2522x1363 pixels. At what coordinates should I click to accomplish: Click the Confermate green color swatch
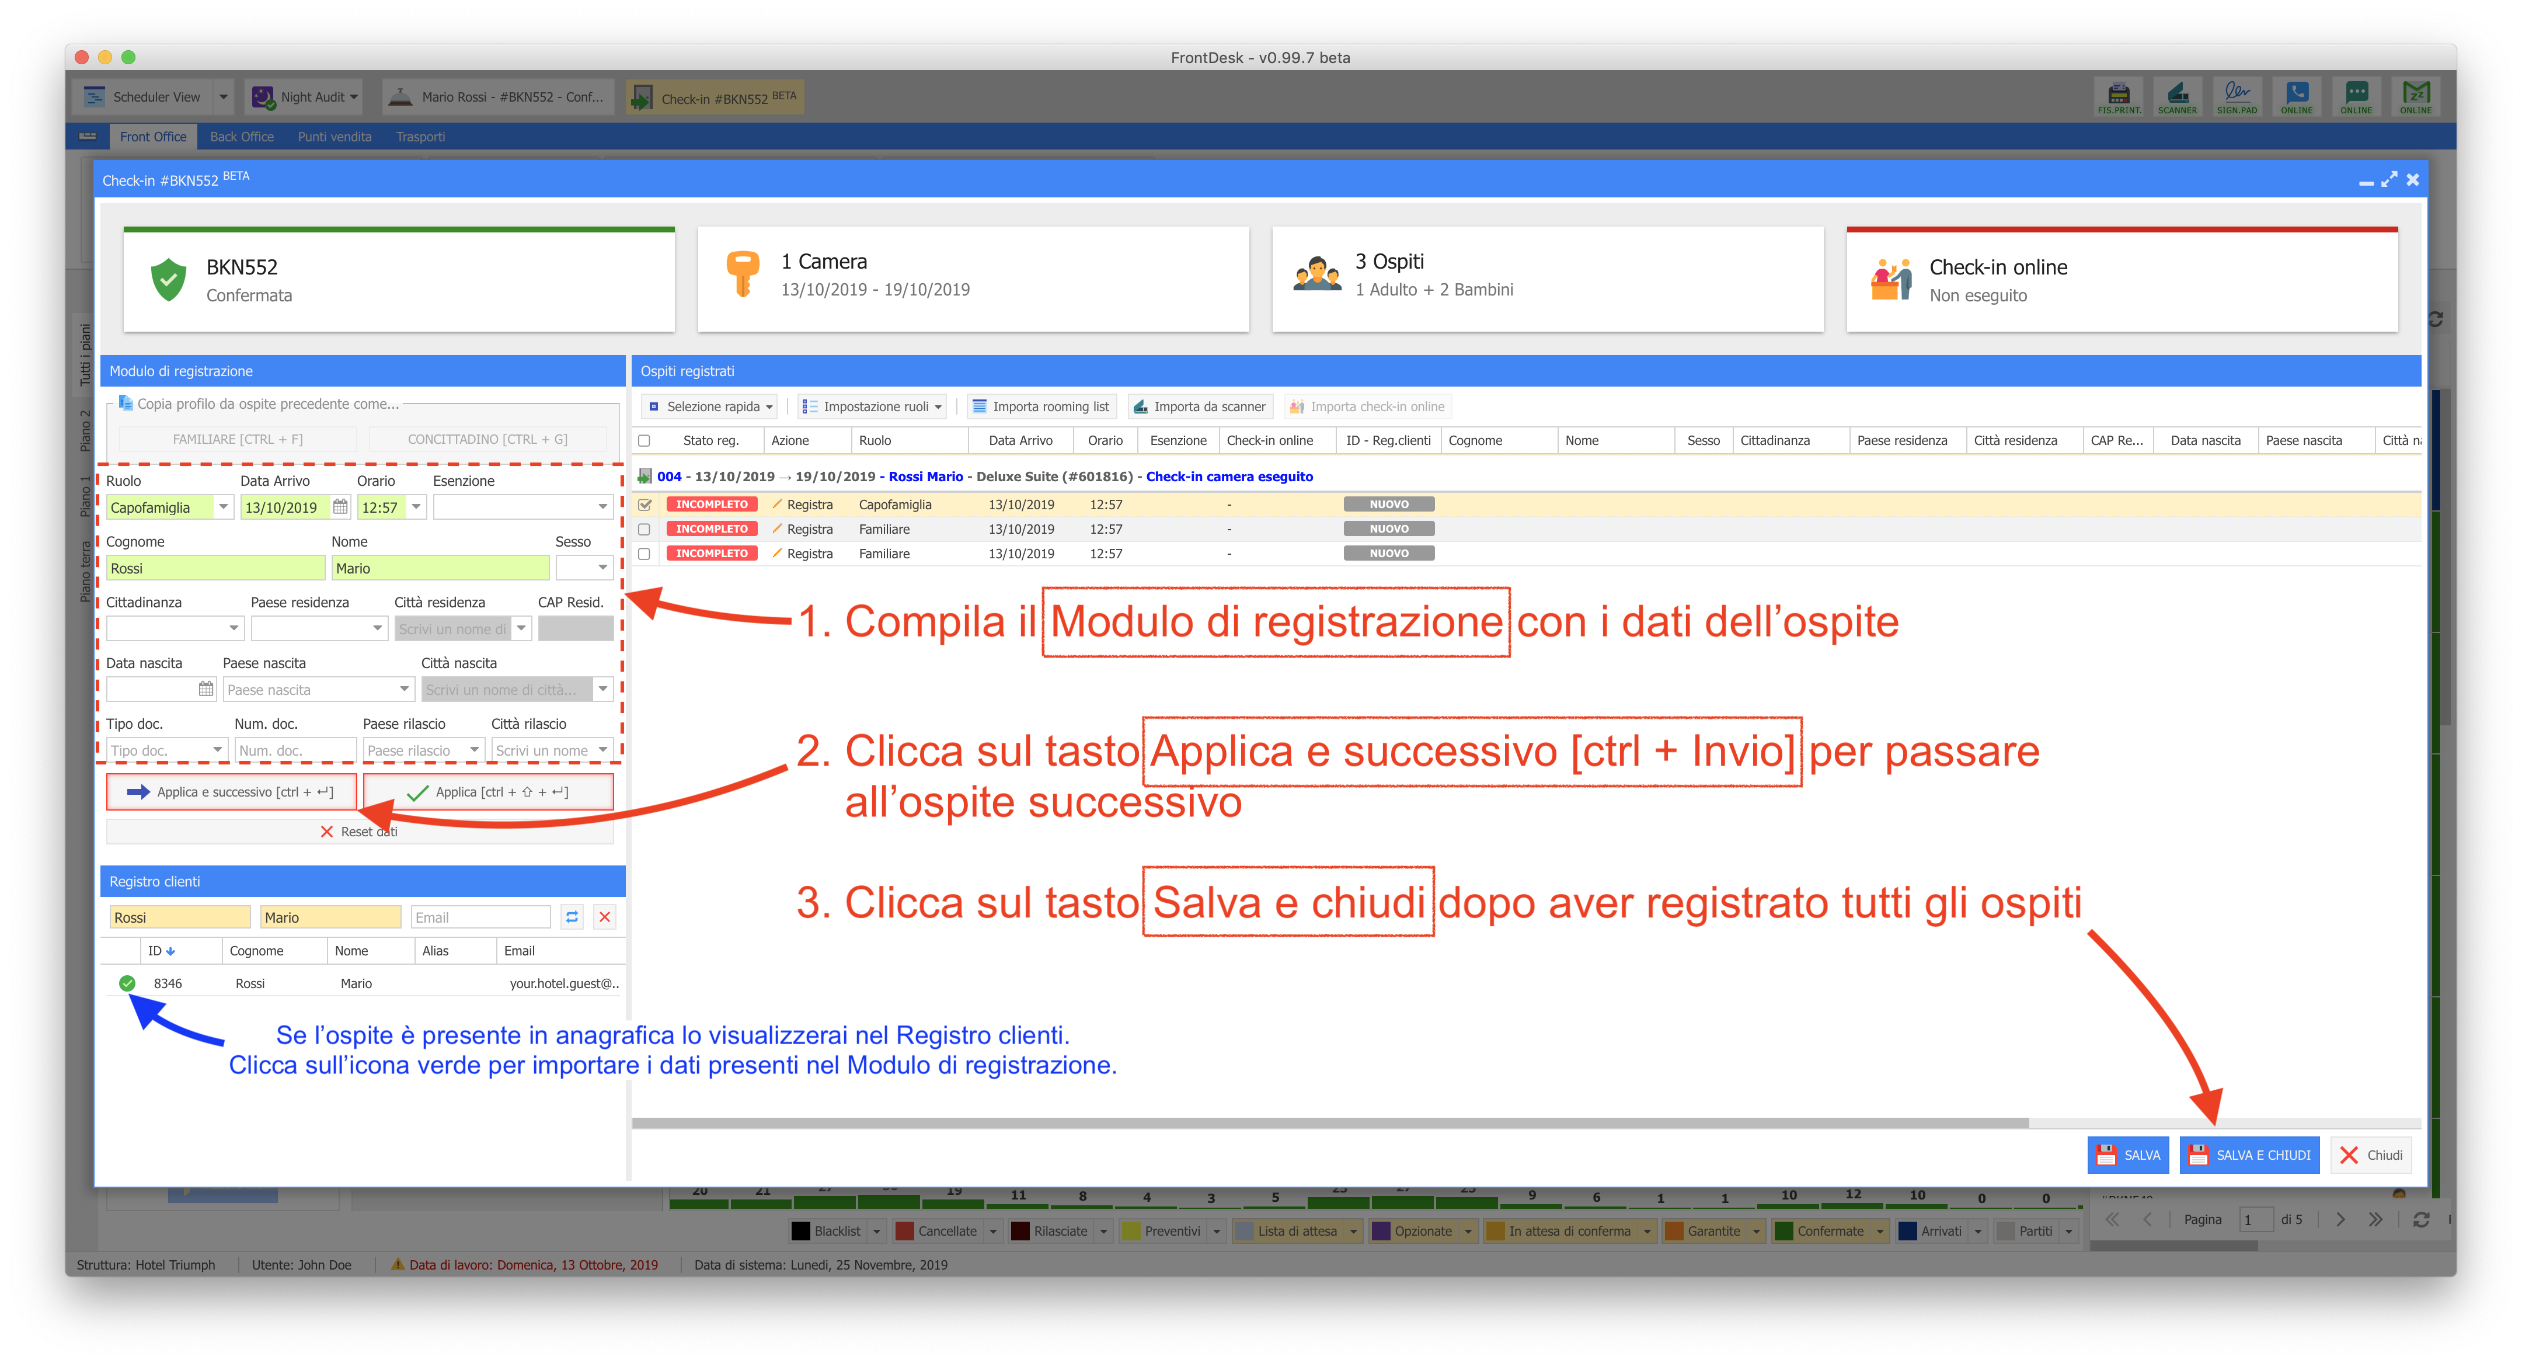(1784, 1232)
